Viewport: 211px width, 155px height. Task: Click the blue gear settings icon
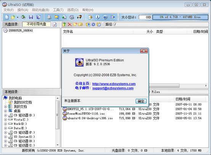click(x=93, y=24)
